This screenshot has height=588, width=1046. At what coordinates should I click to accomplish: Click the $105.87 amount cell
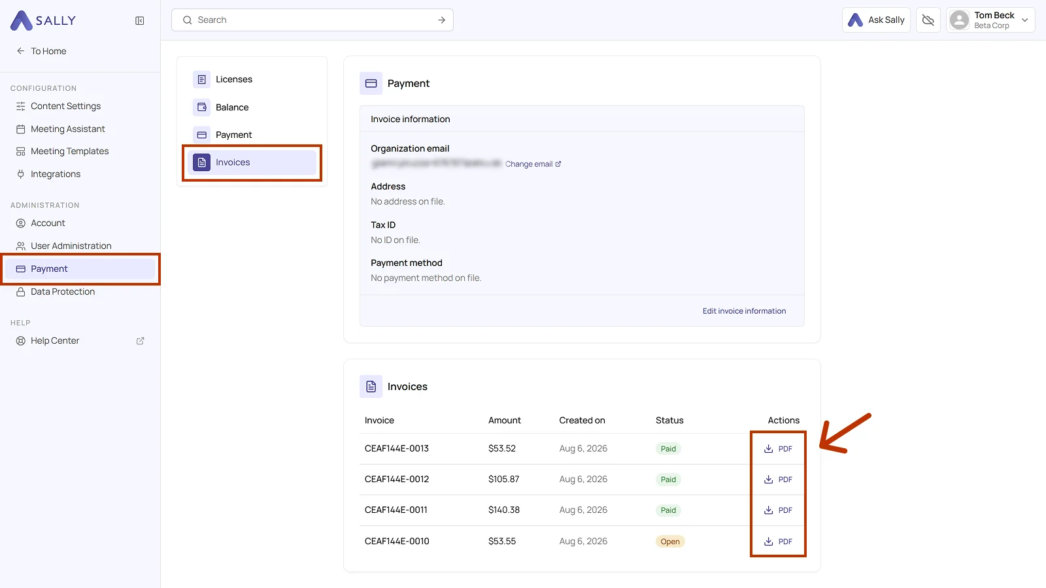tap(503, 479)
